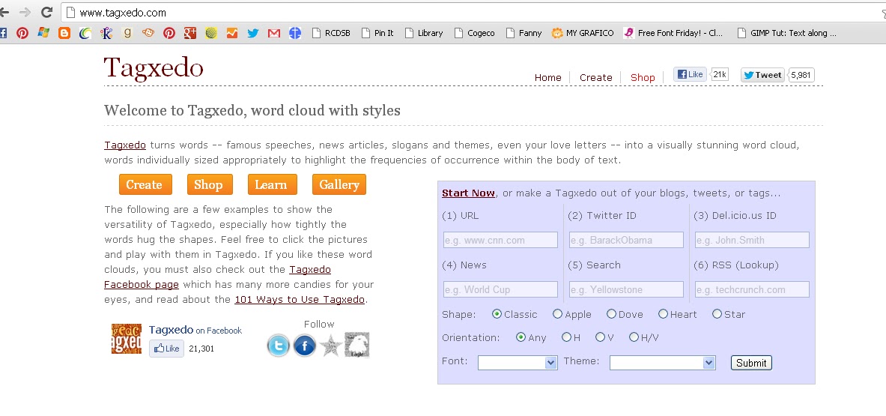Go forward with the browser forward arrow
Image resolution: width=886 pixels, height=416 pixels.
pyautogui.click(x=25, y=12)
